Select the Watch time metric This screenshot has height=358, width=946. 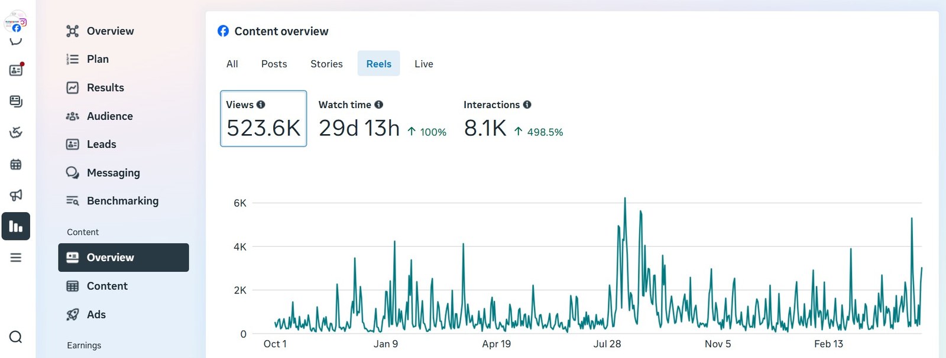click(382, 119)
